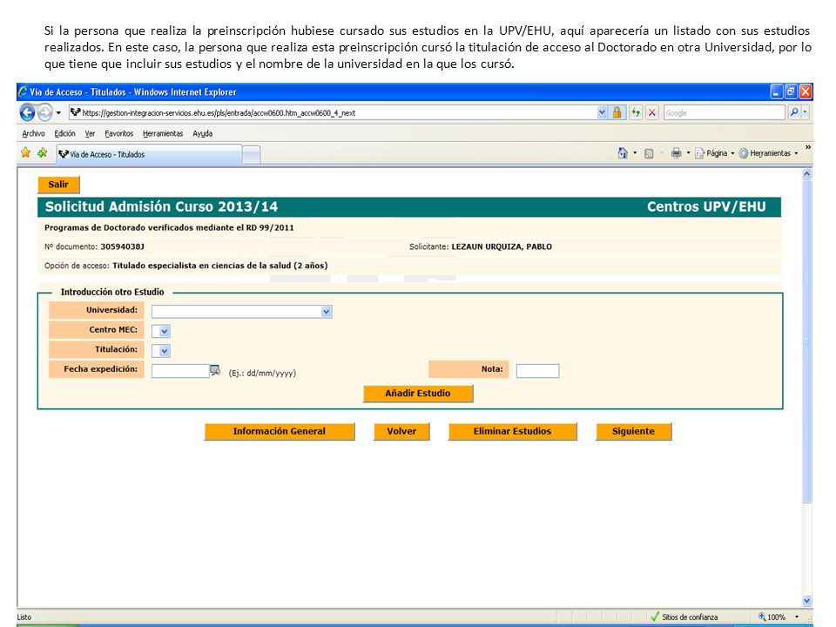Click the browser Back arrow button
The height and width of the screenshot is (627, 836).
point(27,112)
